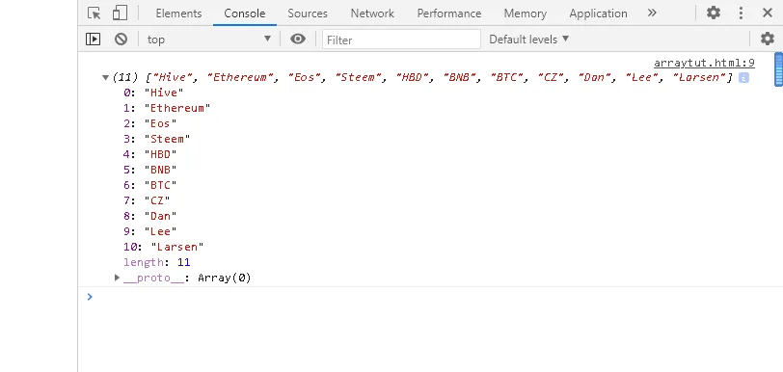
Task: Activate the inspect element picker icon
Action: point(94,13)
